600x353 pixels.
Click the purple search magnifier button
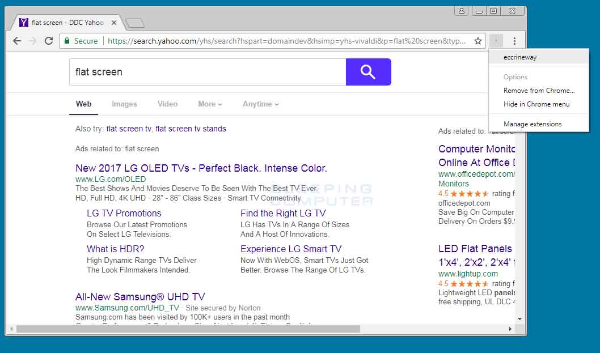tap(368, 72)
